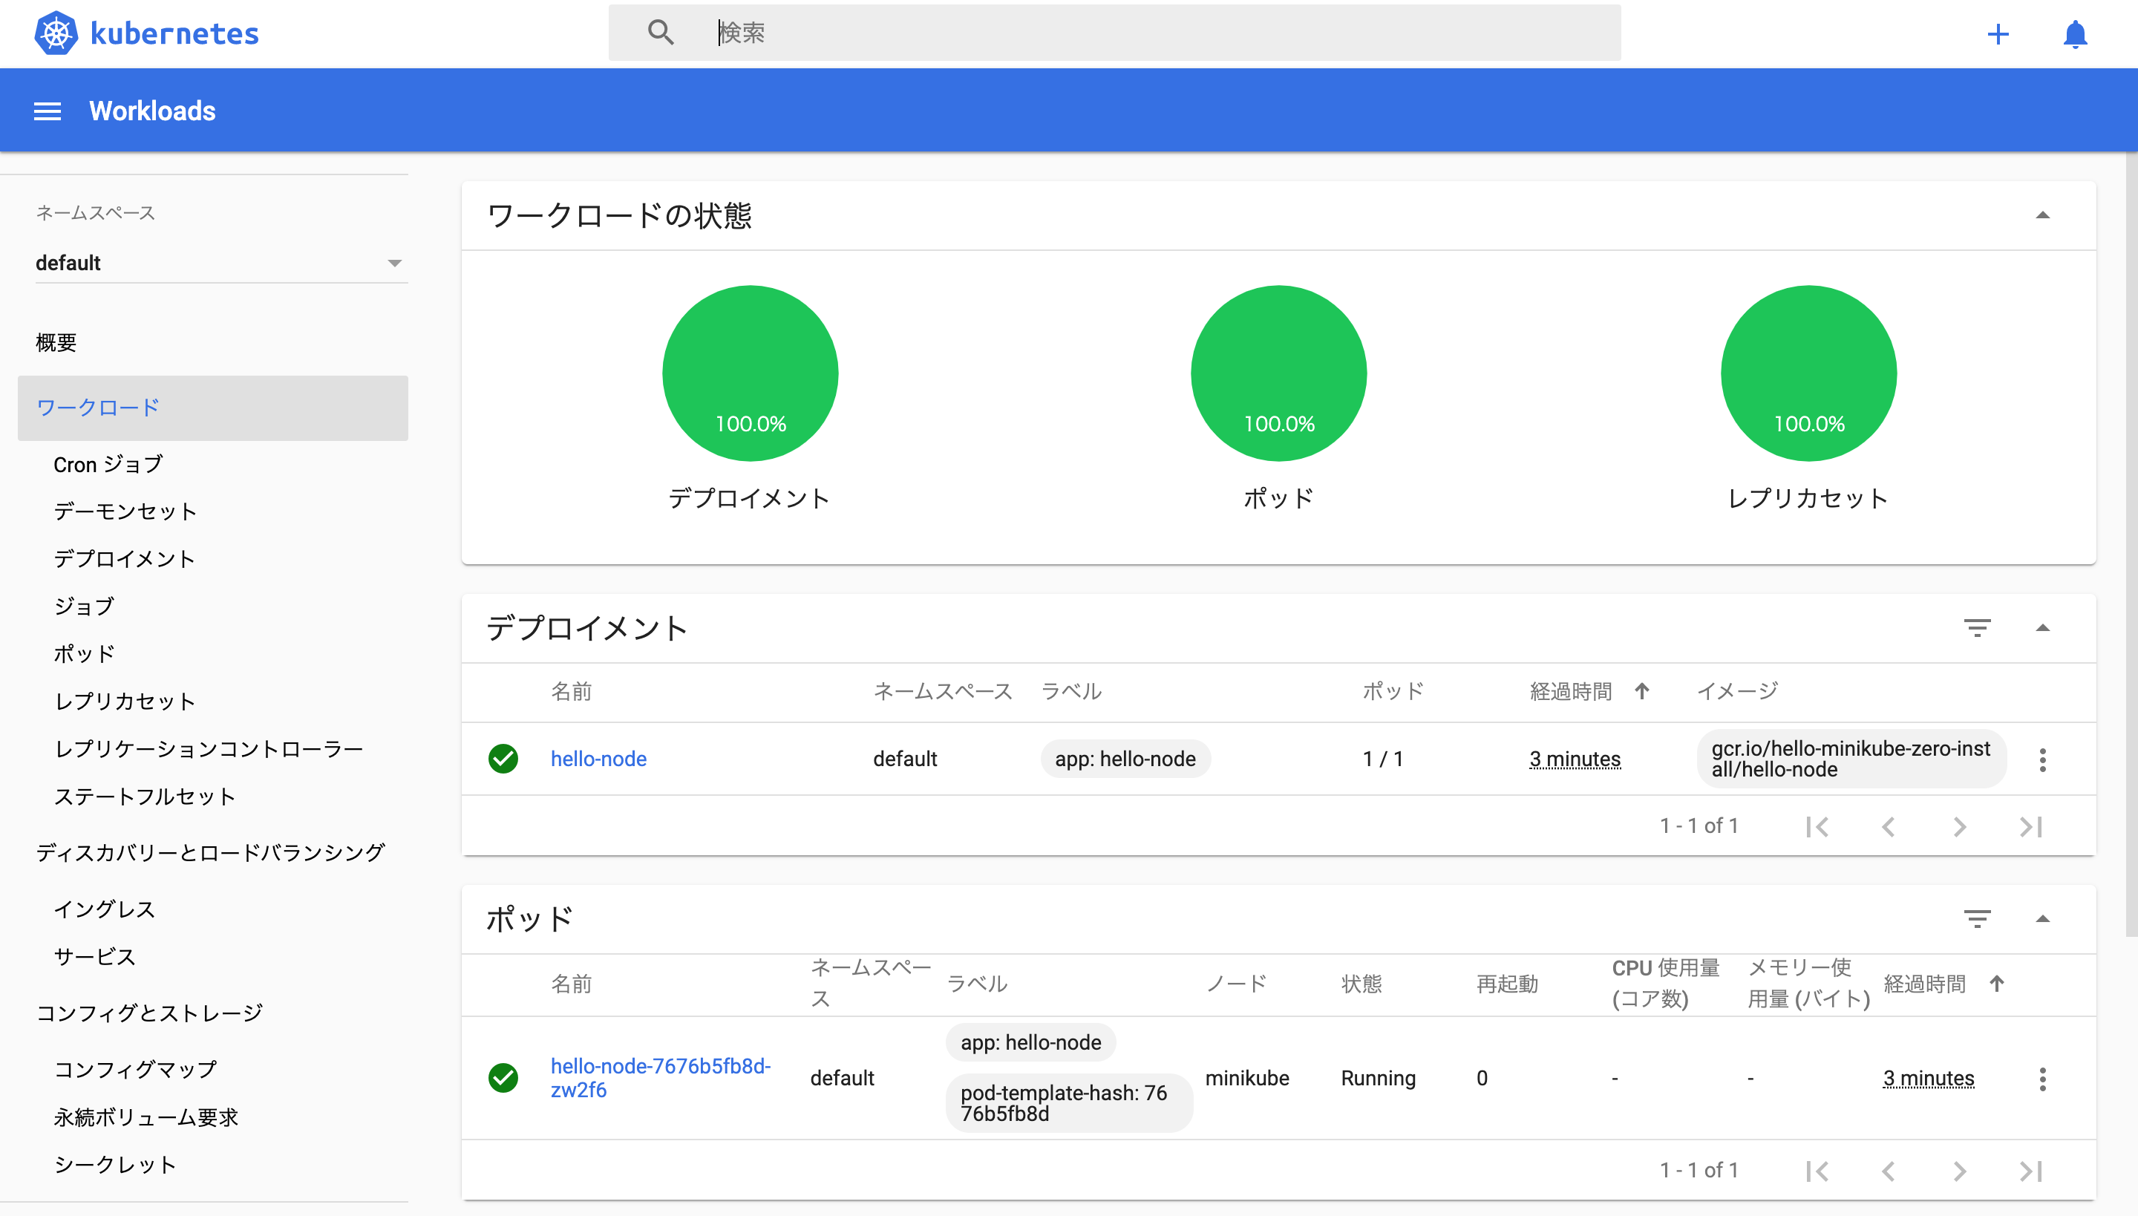
Task: Click 経過時間 column header in deployments
Action: [x=1570, y=690]
